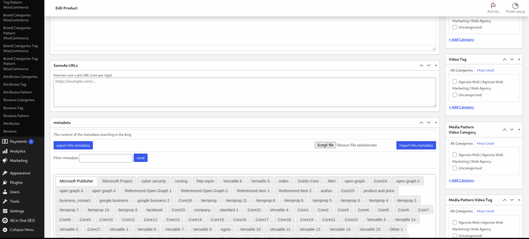The height and width of the screenshot is (239, 529).
Task: Click send button beside Filter metadata
Action: (141, 158)
